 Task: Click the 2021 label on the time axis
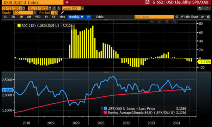[x=101, y=123]
